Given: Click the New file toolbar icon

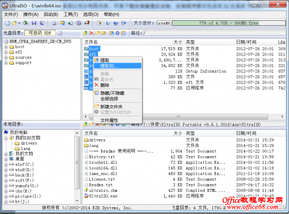Looking at the screenshot, I should pos(7,23).
